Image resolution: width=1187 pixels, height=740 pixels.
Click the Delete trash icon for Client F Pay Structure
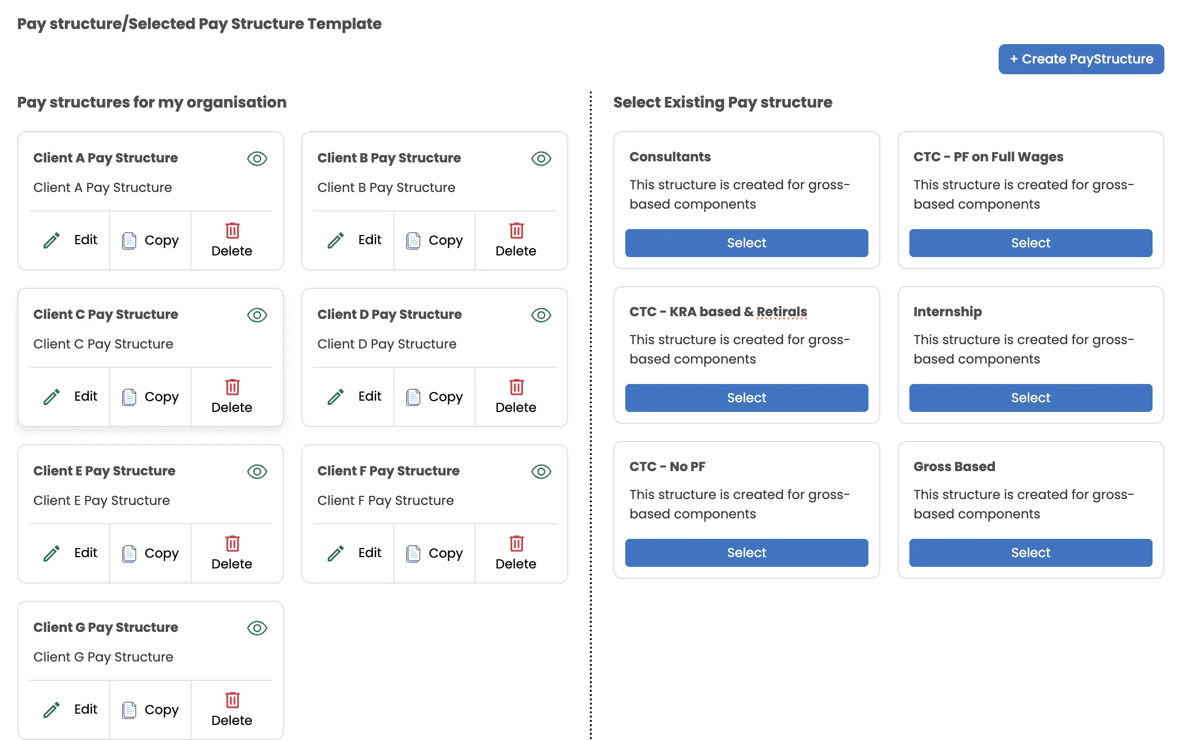(x=515, y=543)
